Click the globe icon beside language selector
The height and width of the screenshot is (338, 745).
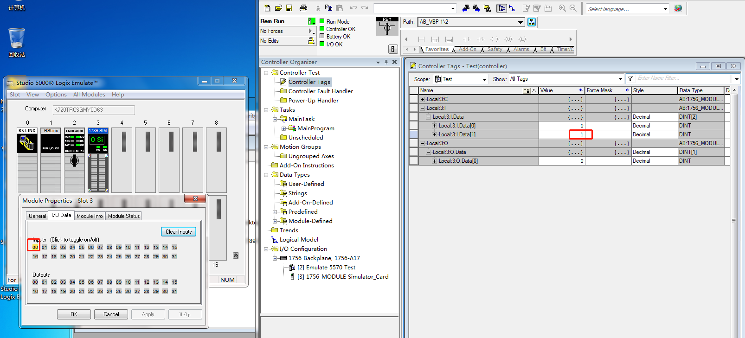(x=678, y=8)
